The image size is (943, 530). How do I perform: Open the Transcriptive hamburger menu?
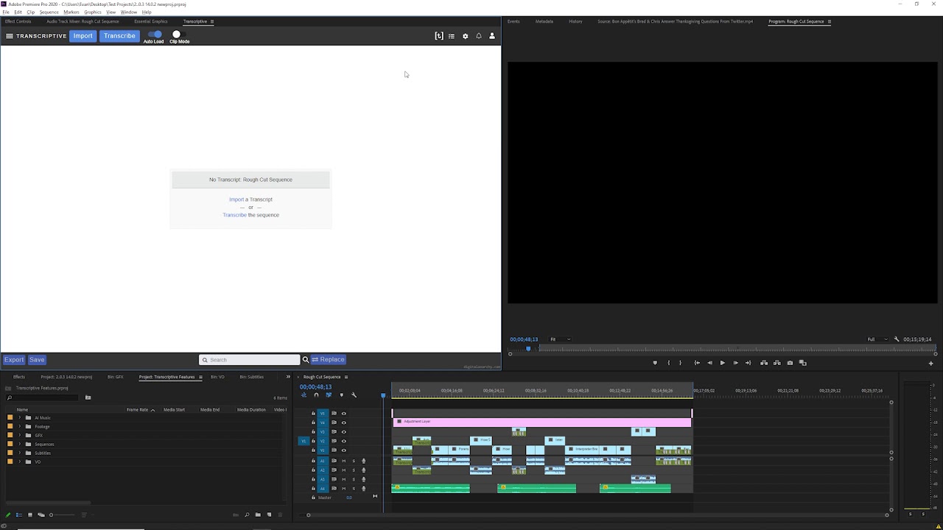click(10, 36)
